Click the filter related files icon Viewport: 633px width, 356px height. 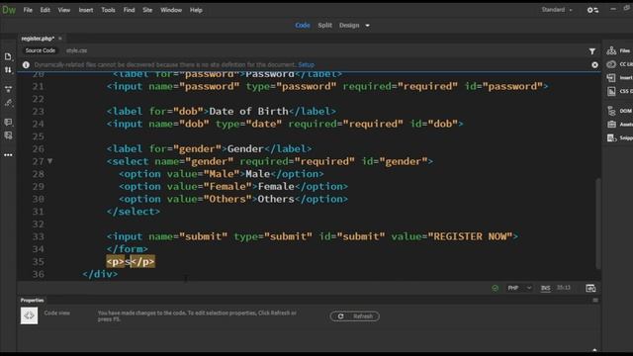click(591, 51)
